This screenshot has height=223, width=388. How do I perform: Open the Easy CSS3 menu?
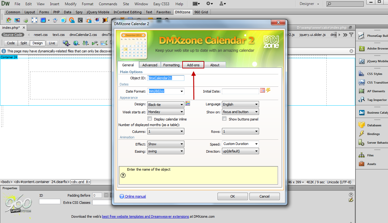point(161,4)
